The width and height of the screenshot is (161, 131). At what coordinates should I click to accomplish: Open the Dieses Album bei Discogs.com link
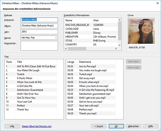[x=37, y=126]
